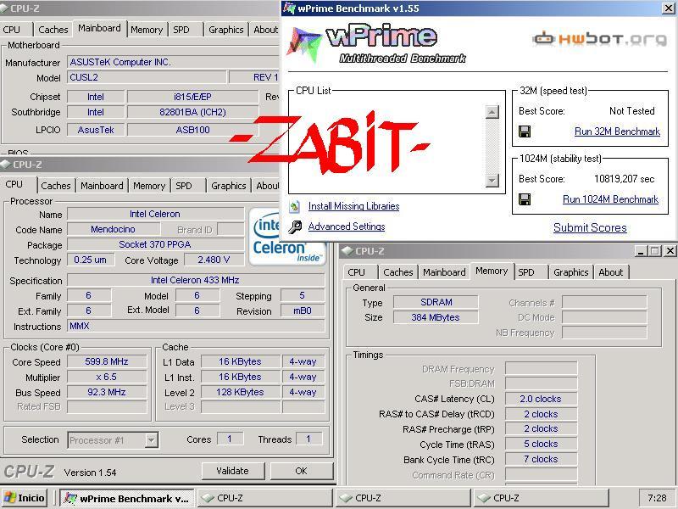Click LPCIO value AS99127F/ASB100
Image resolution: width=678 pixels, height=509 pixels.
coord(192,130)
